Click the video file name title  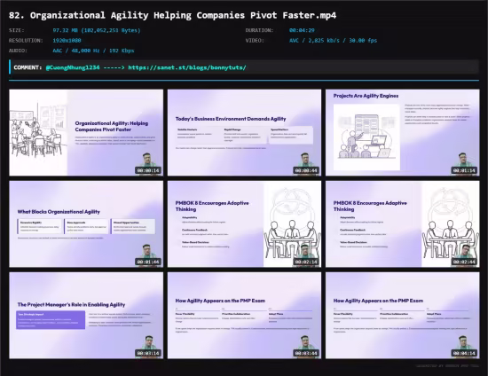[173, 15]
